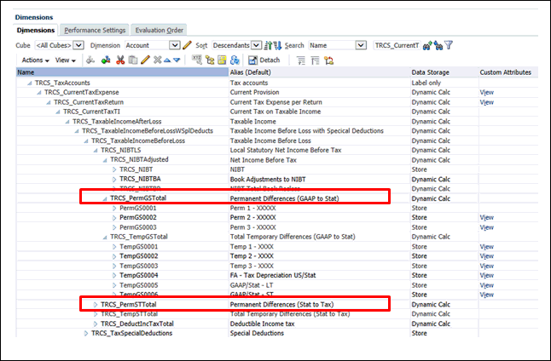This screenshot has width=551, height=361.
Task: Collapse the TRCS_TempGSTotal node
Action: pyautogui.click(x=105, y=238)
